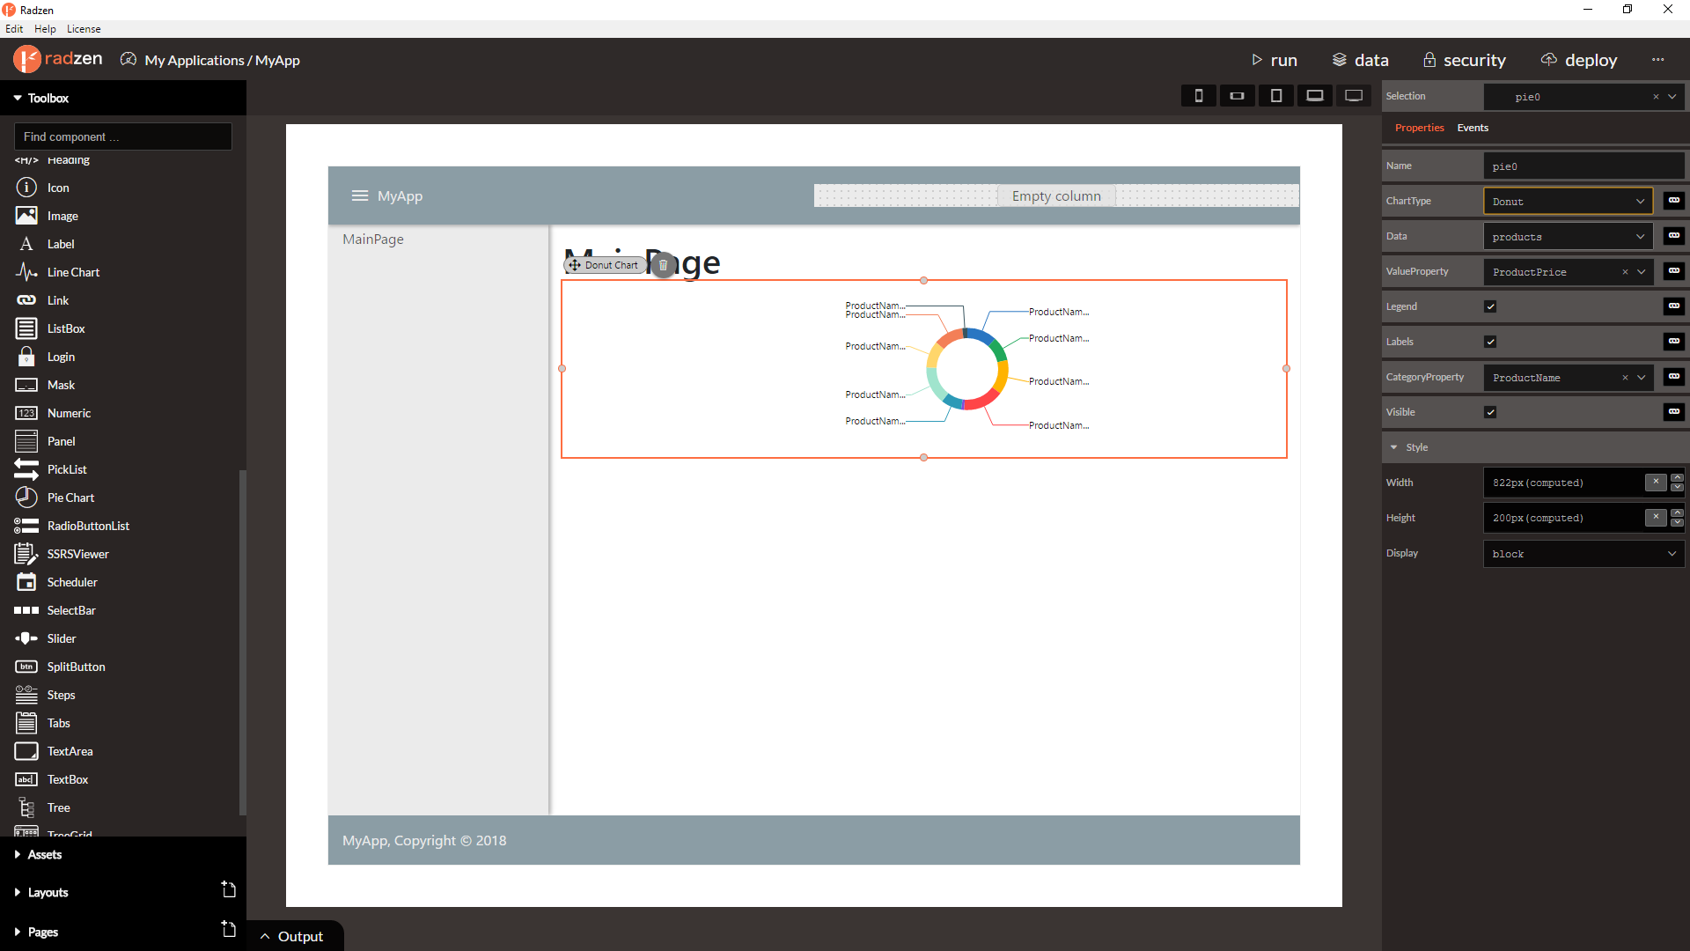The height and width of the screenshot is (951, 1690).
Task: Select the Line Chart component icon
Action: (26, 272)
